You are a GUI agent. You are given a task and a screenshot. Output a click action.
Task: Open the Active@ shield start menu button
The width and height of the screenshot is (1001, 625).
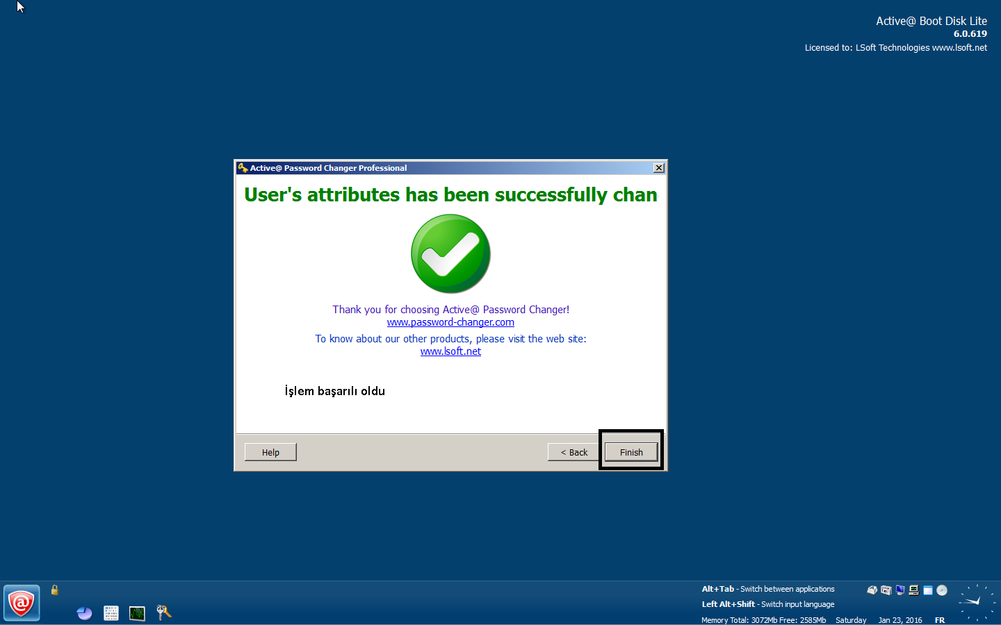point(22,603)
